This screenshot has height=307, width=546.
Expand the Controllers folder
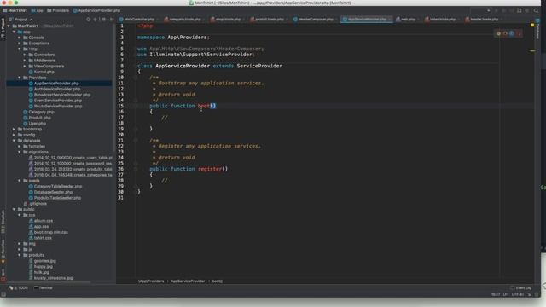25,55
